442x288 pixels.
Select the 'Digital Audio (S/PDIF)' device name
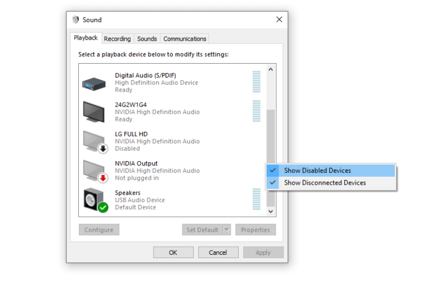pos(146,75)
